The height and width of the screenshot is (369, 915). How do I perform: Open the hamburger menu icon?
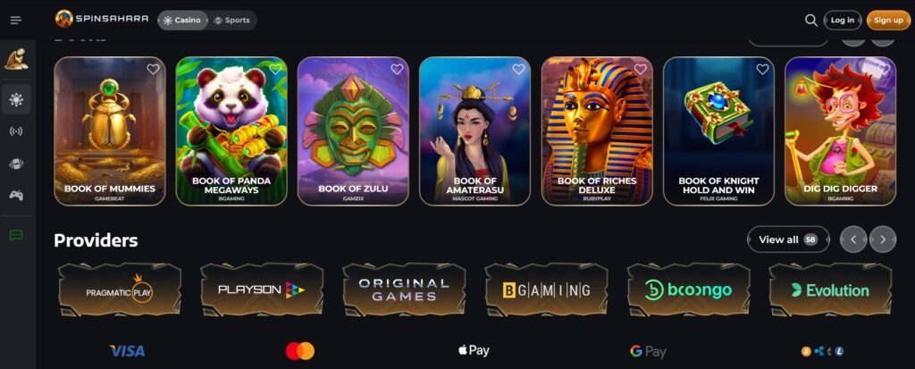[16, 21]
